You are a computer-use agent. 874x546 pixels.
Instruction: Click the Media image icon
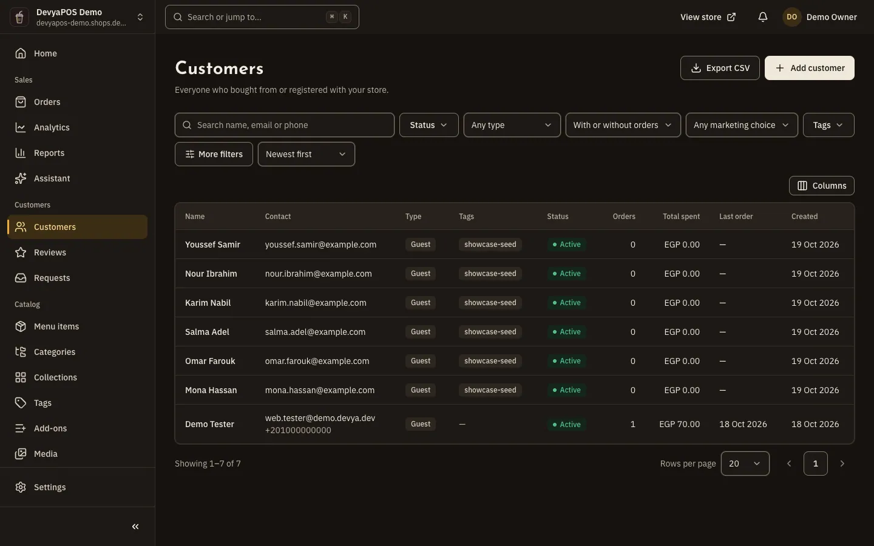[x=21, y=454]
